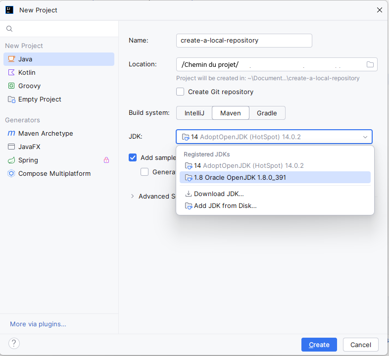Viewport: 389px width, 356px height.
Task: Choose Maven build system
Action: coord(231,113)
